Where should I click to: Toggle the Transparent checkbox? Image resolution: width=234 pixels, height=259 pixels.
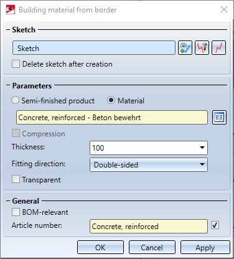(x=16, y=179)
